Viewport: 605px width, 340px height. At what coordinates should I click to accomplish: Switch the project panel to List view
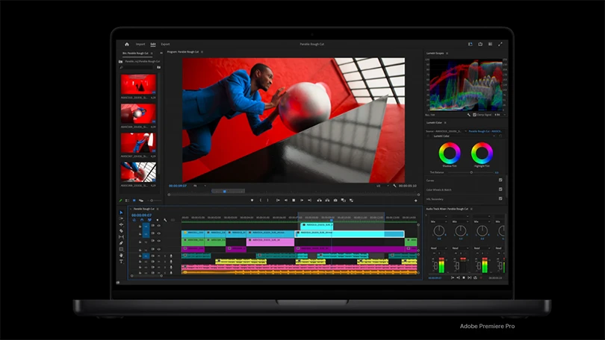point(127,201)
